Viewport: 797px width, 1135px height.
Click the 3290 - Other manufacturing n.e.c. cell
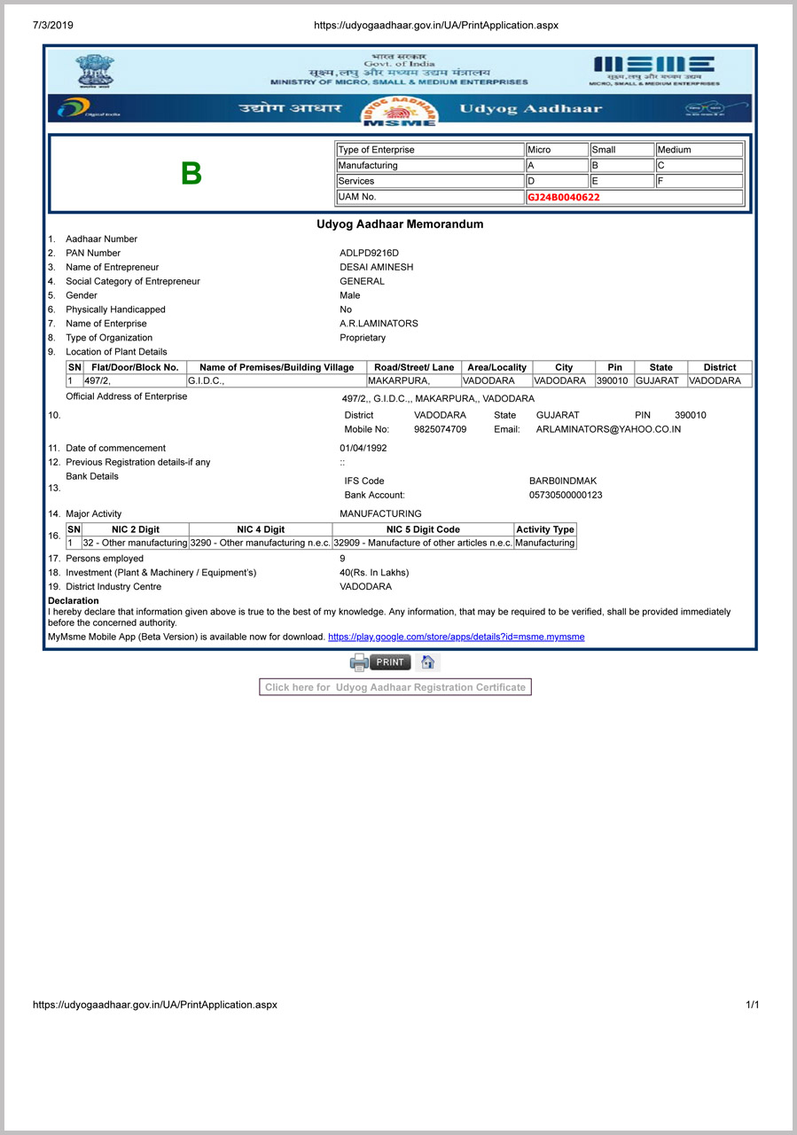click(x=261, y=543)
